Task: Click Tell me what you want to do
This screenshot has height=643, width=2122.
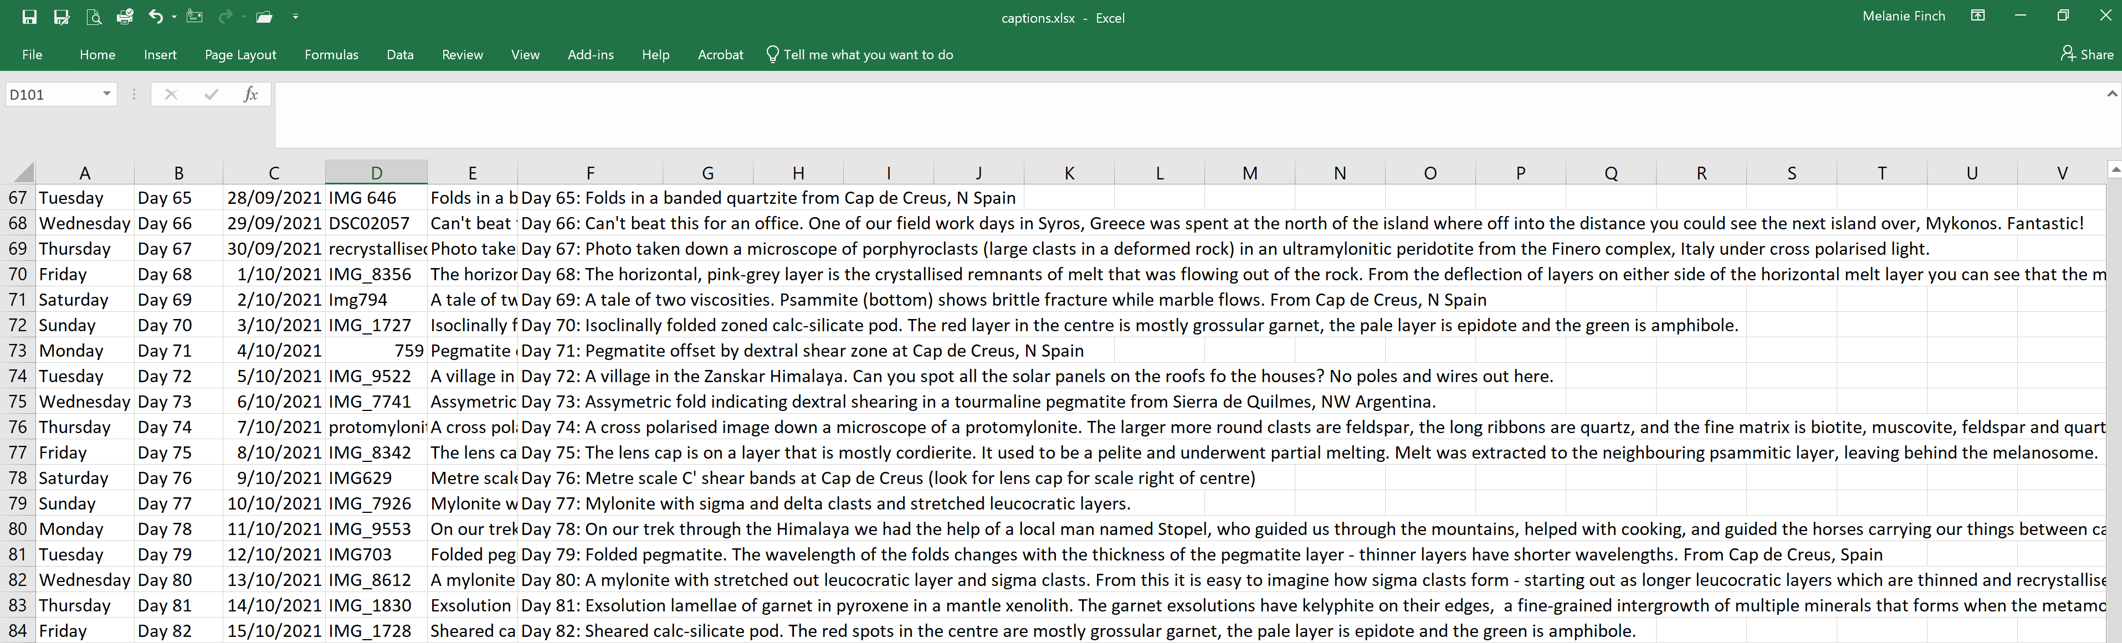Action: pyautogui.click(x=860, y=54)
